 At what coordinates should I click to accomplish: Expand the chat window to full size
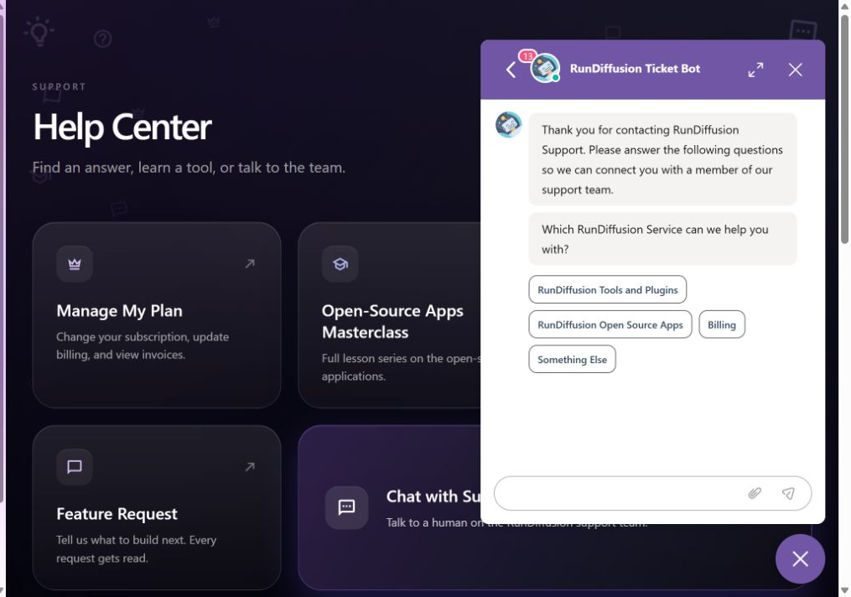click(x=755, y=70)
